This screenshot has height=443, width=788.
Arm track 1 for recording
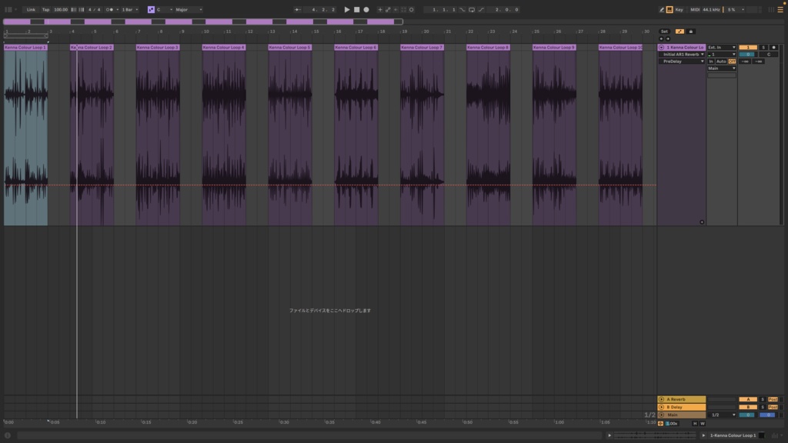[x=774, y=47]
